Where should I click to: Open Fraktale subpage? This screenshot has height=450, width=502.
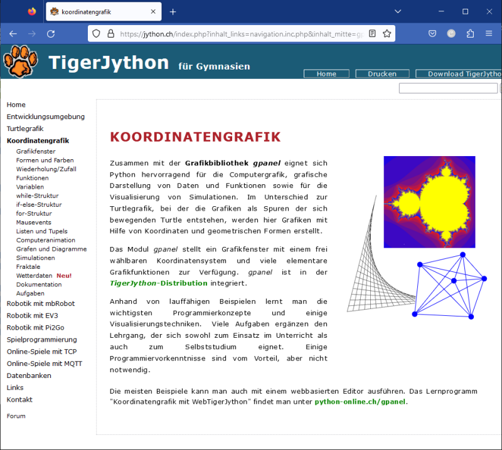pyautogui.click(x=28, y=267)
